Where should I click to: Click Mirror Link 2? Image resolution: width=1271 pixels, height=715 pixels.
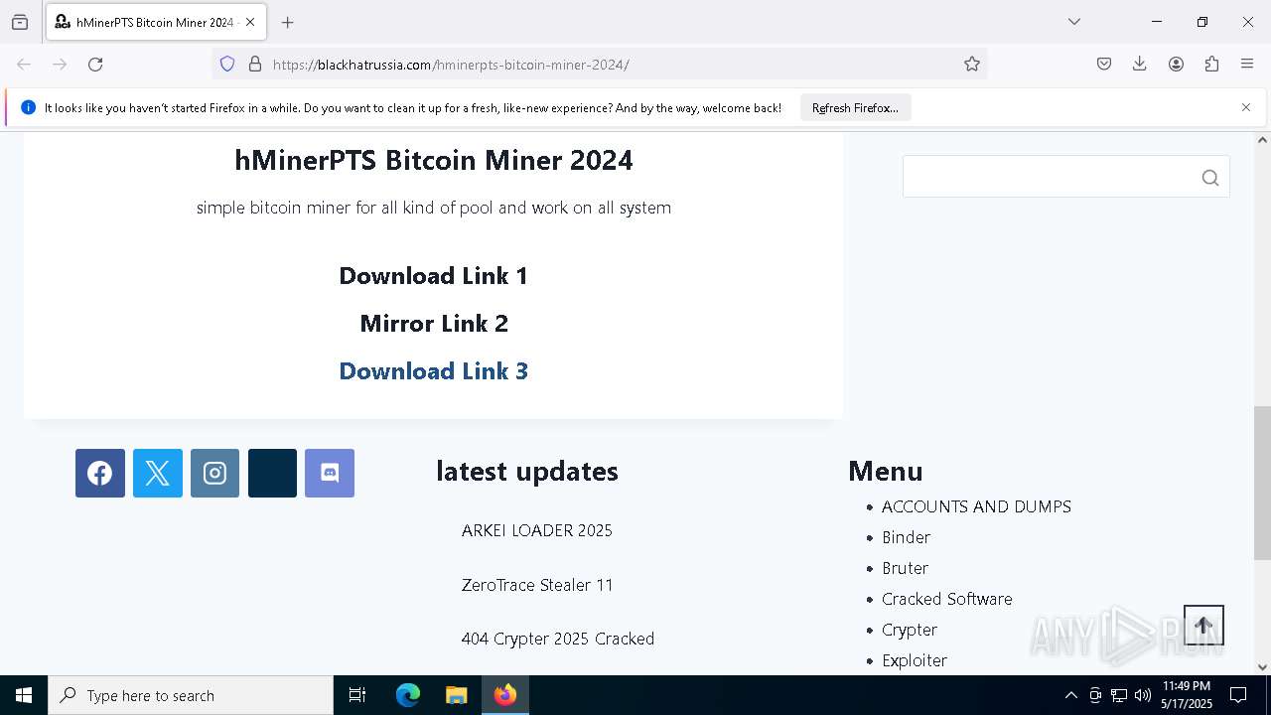tap(434, 324)
